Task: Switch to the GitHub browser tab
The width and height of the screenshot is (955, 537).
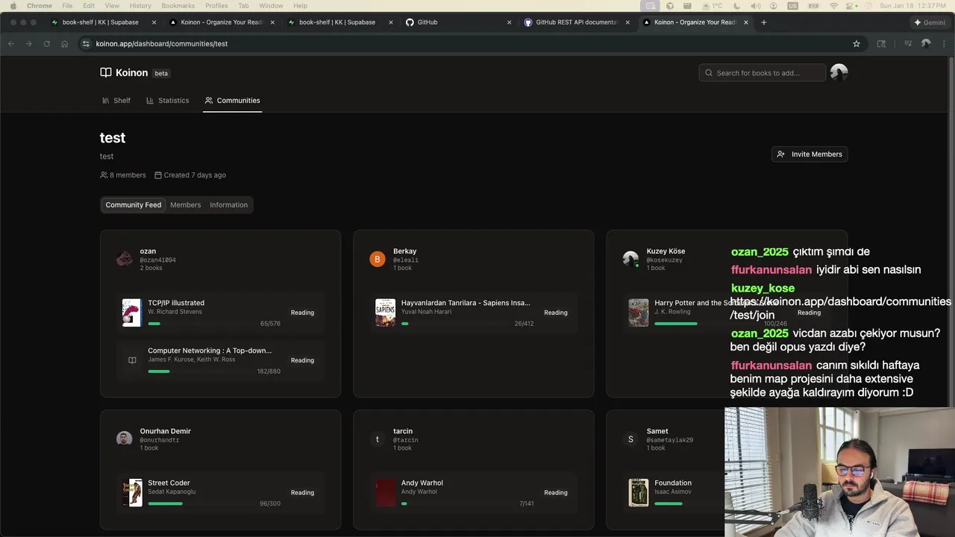Action: (459, 22)
